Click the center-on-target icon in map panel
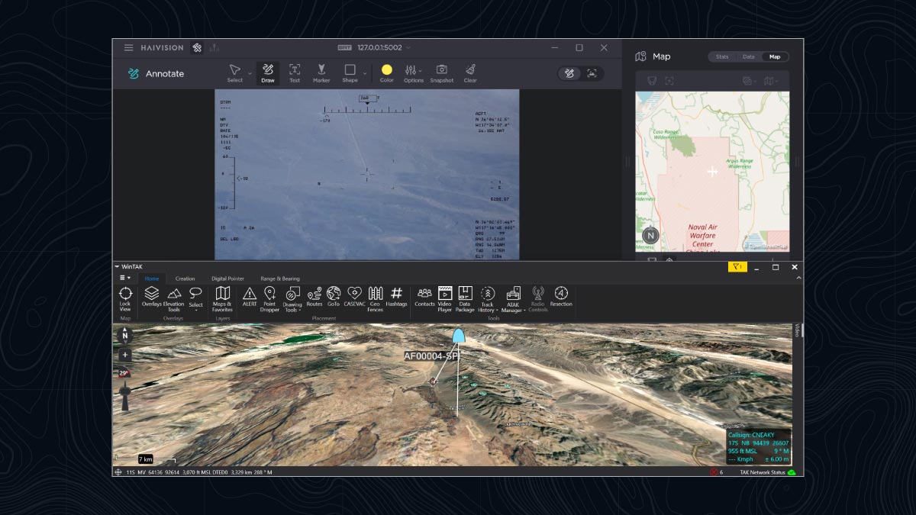Image resolution: width=916 pixels, height=515 pixels. tap(669, 80)
